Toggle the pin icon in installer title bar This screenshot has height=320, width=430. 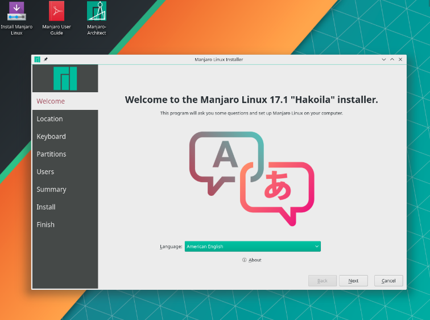(46, 59)
